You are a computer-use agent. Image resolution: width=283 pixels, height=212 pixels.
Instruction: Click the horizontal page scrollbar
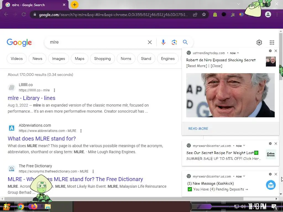124,199
